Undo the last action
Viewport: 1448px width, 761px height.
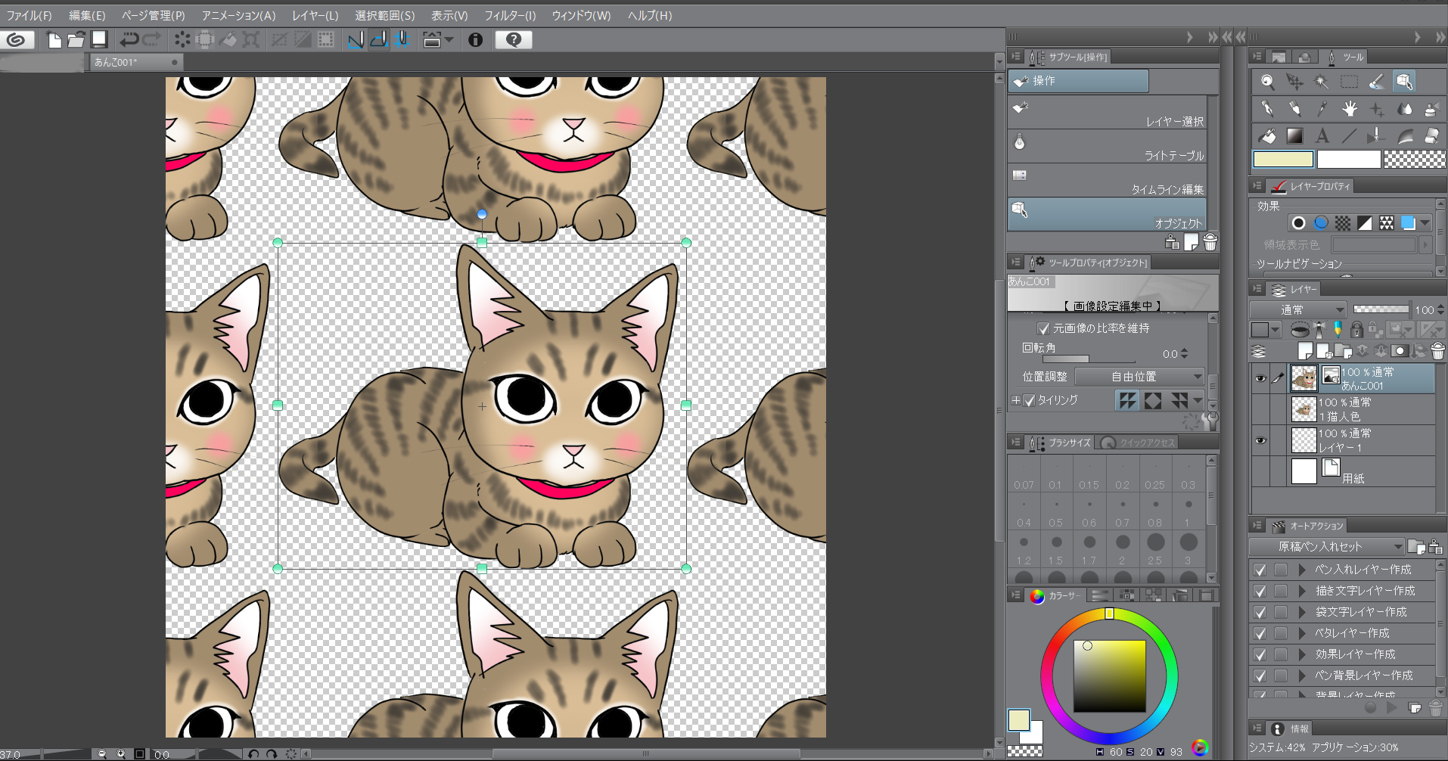(129, 40)
